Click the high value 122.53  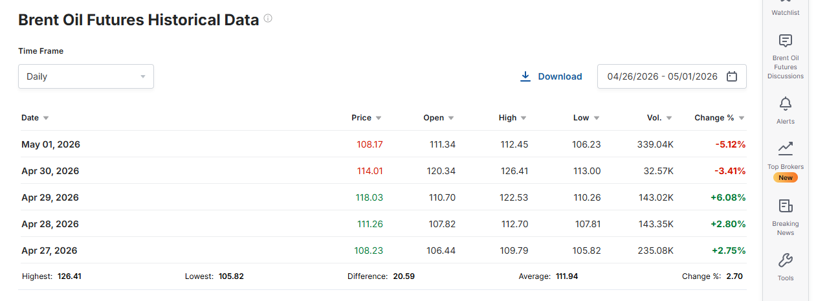(x=514, y=197)
